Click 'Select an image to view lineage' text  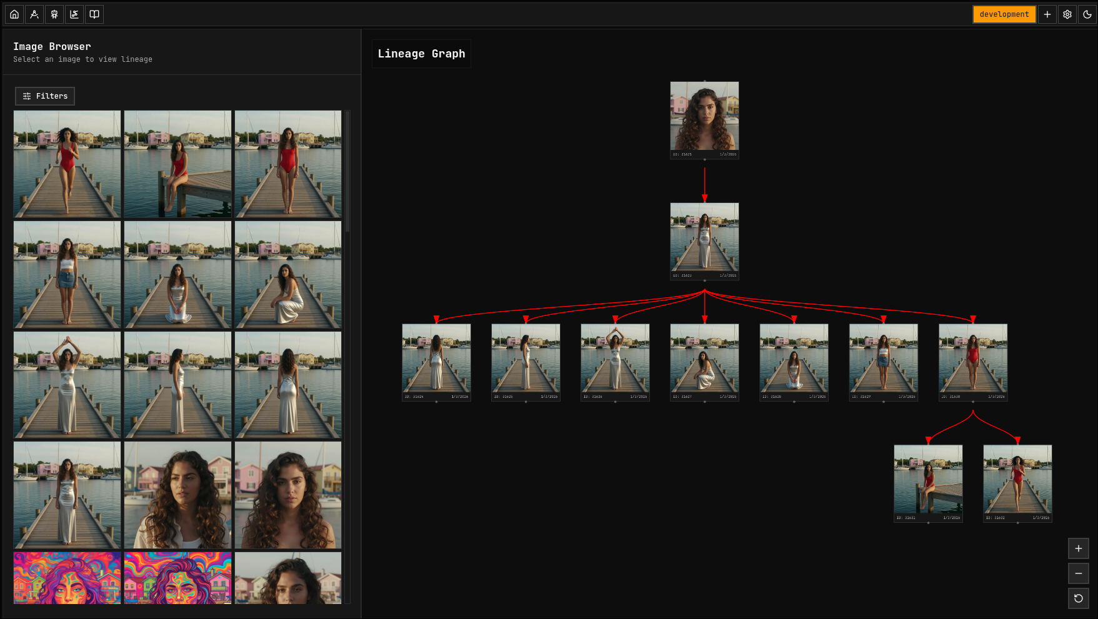(x=82, y=59)
